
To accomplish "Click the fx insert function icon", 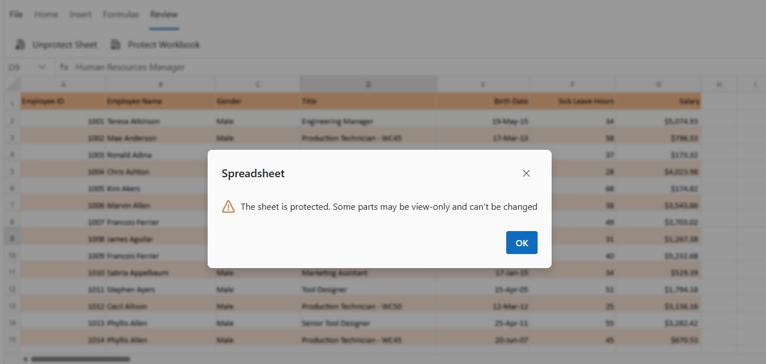I will 64,67.
